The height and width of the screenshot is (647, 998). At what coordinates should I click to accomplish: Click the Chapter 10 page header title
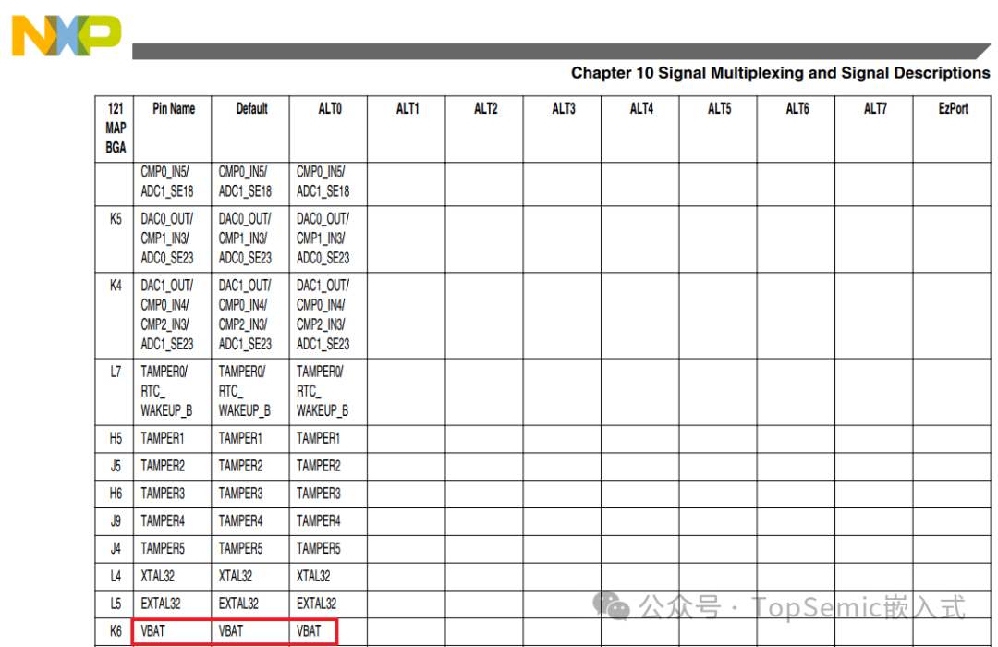tap(780, 73)
